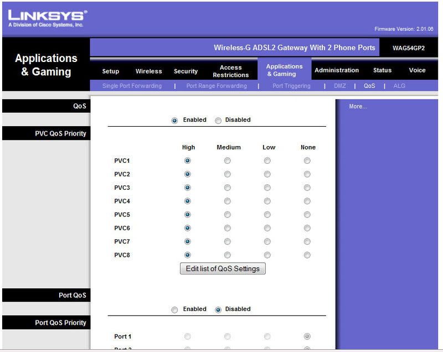Open the Security tab
443x352 pixels.
(186, 71)
